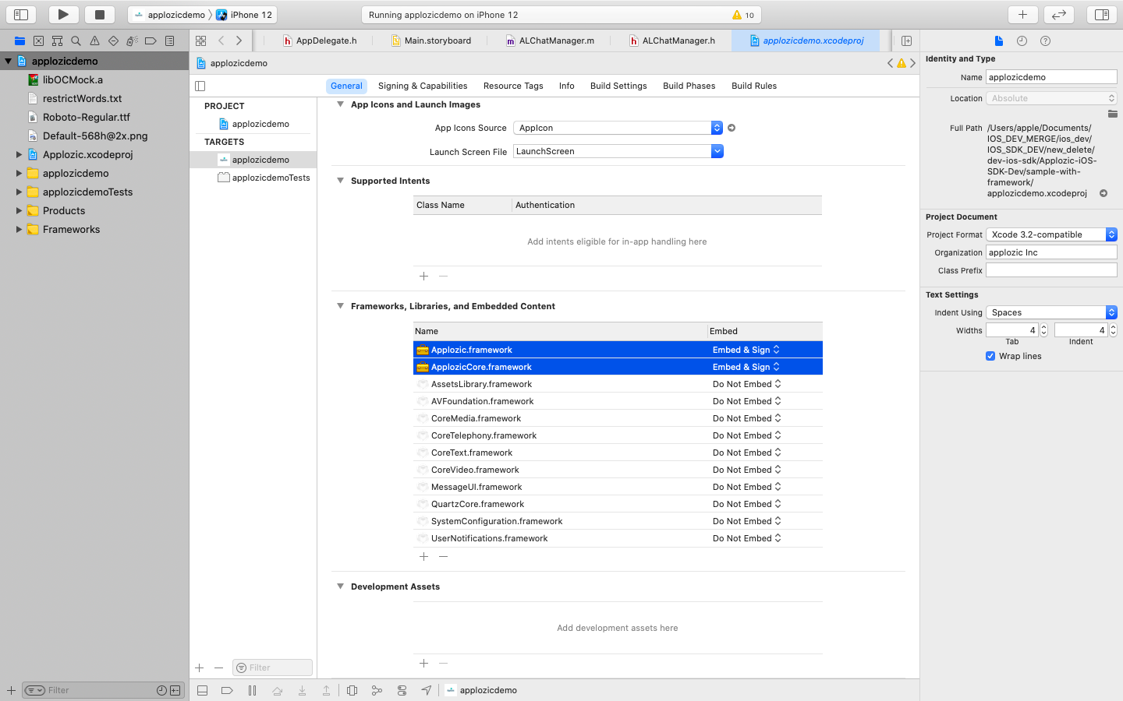This screenshot has width=1123, height=701.
Task: Go to App Icons Source asset arrow
Action: tap(732, 128)
